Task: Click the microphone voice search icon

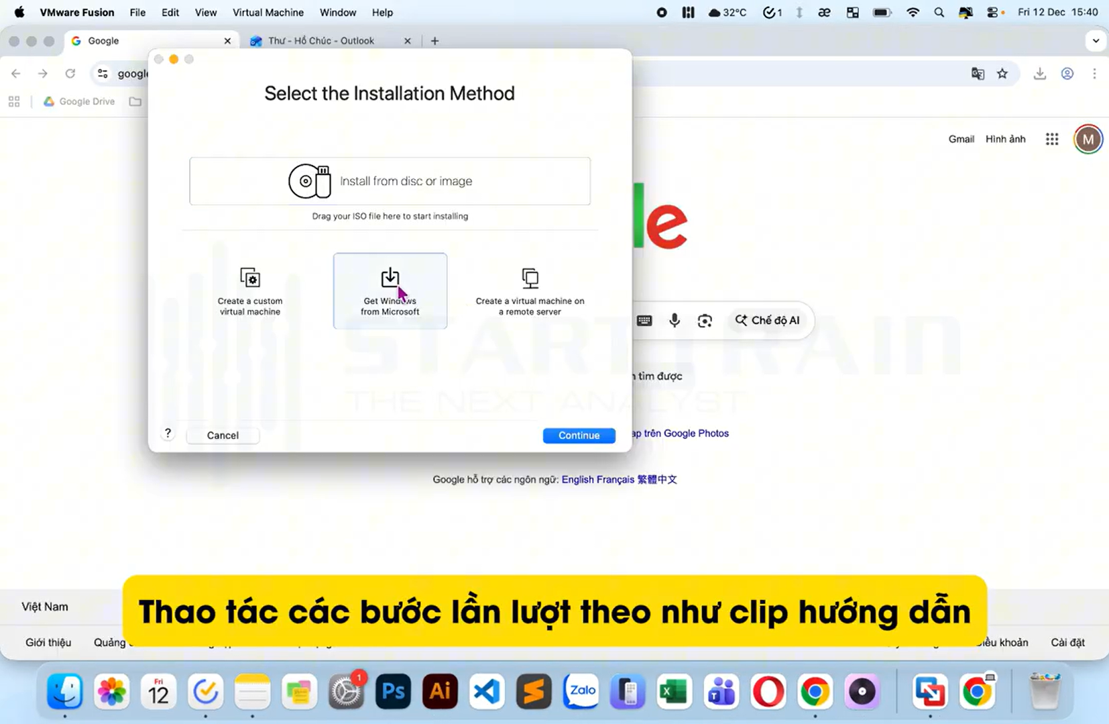Action: [675, 321]
